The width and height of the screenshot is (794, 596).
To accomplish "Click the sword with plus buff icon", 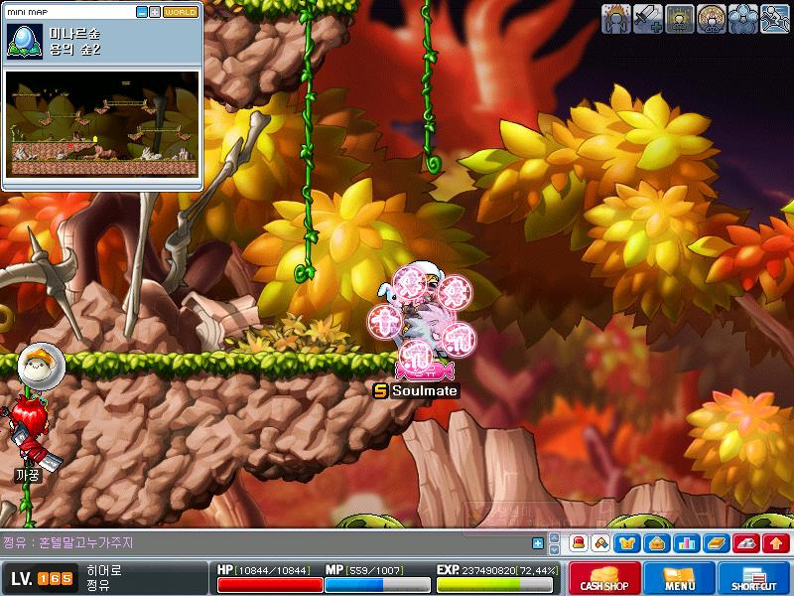I will click(x=648, y=19).
